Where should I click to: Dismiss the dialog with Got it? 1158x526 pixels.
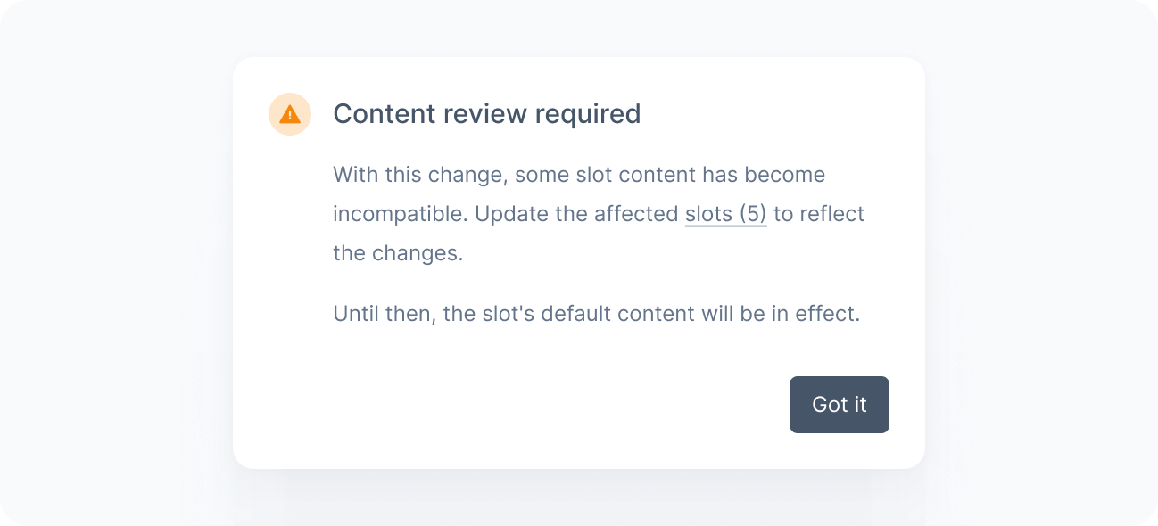coord(840,405)
